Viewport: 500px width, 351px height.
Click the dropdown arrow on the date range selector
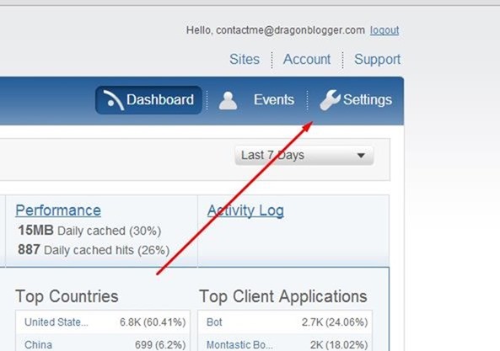pyautogui.click(x=361, y=156)
